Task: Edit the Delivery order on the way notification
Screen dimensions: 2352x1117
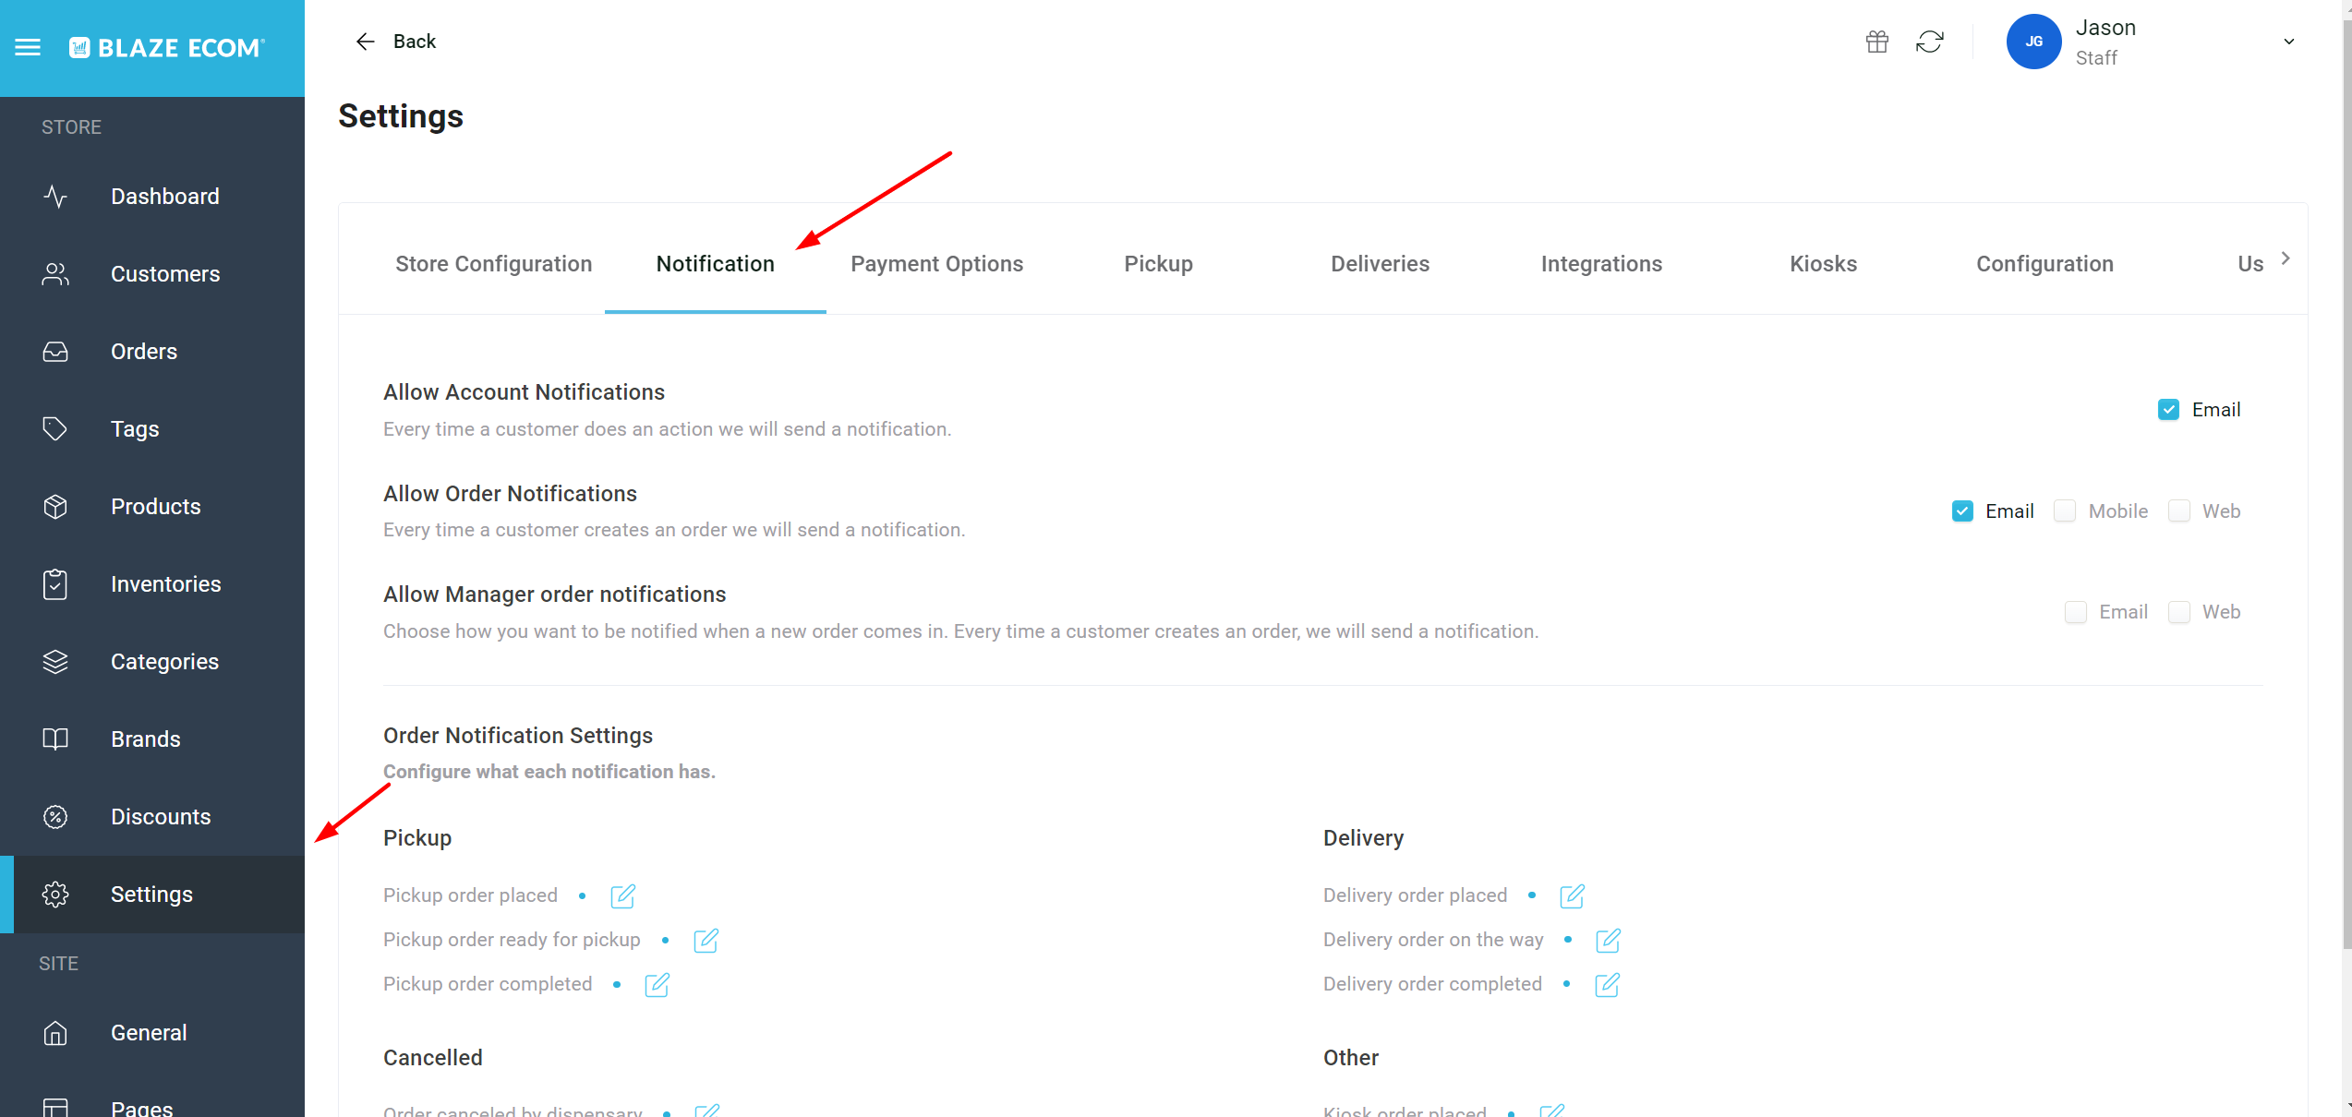Action: [x=1608, y=940]
